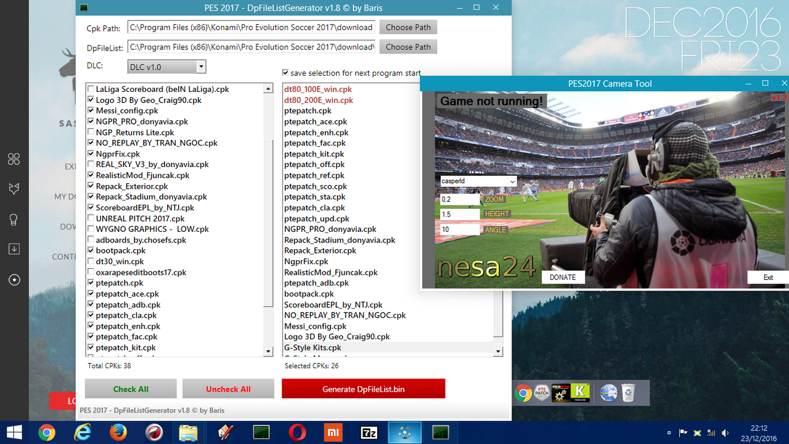Click the down arrow of the selected list scrollbar
The height and width of the screenshot is (444, 789).
(x=498, y=351)
